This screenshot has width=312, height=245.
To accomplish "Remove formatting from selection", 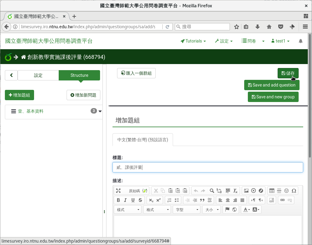I will [235, 191].
